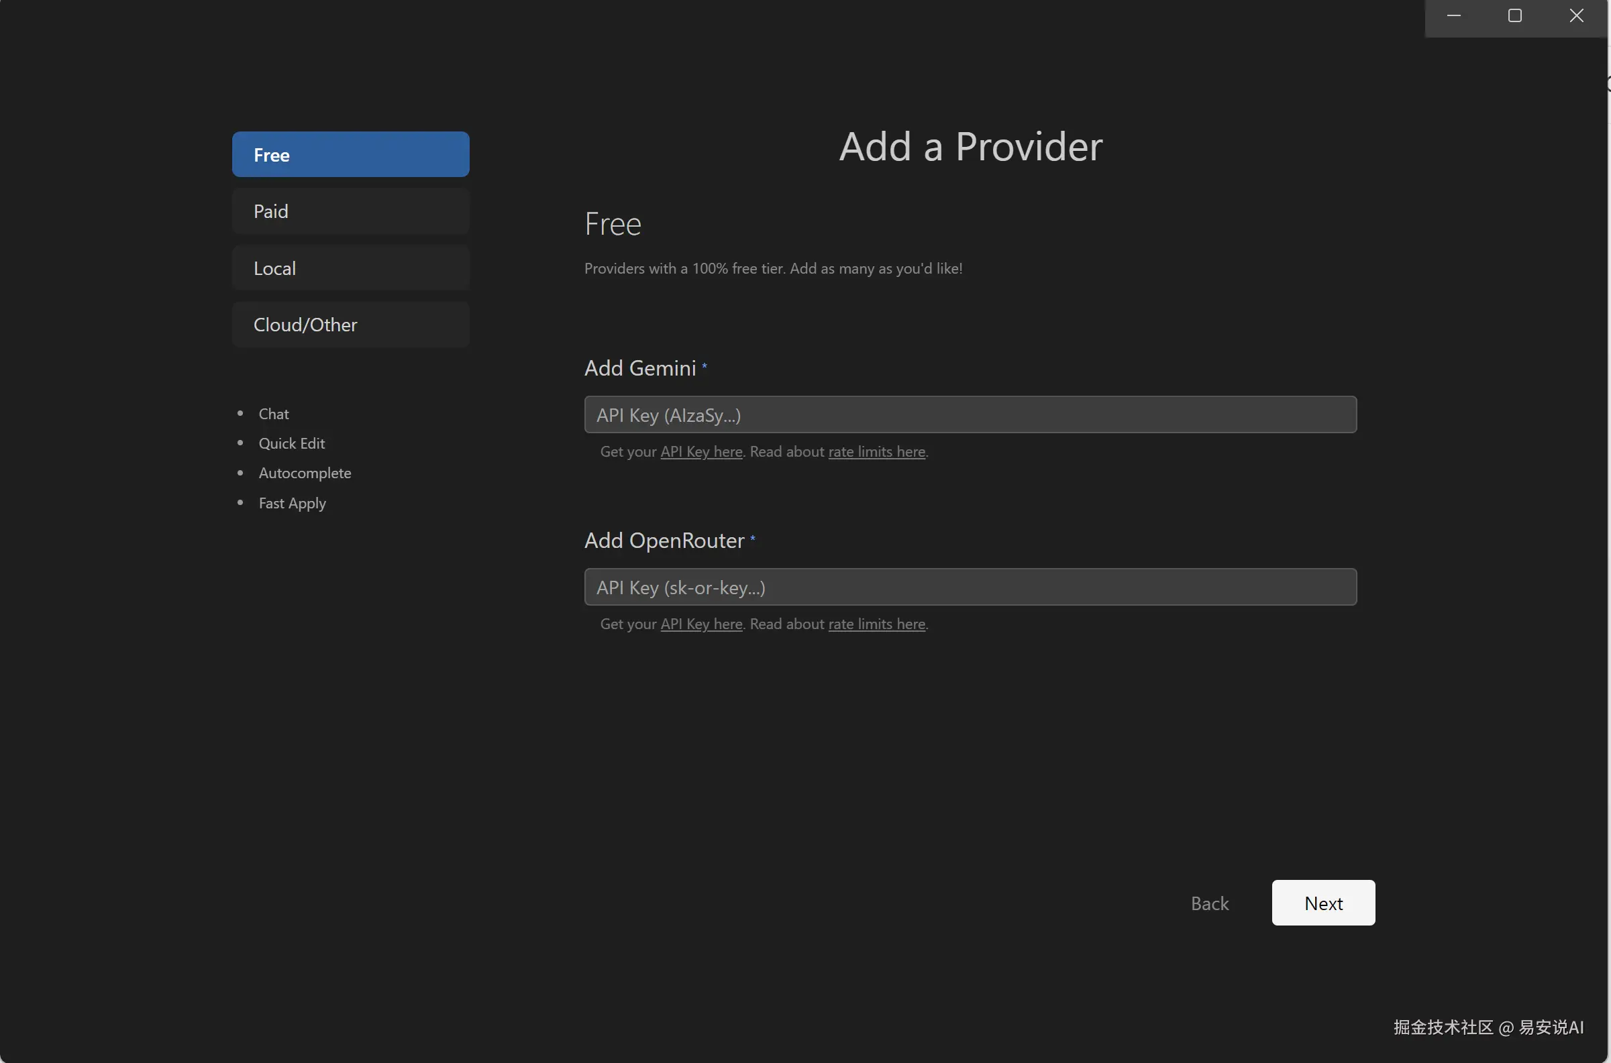Minimize the window
Screen dimensions: 1611x1063
(x=1453, y=15)
